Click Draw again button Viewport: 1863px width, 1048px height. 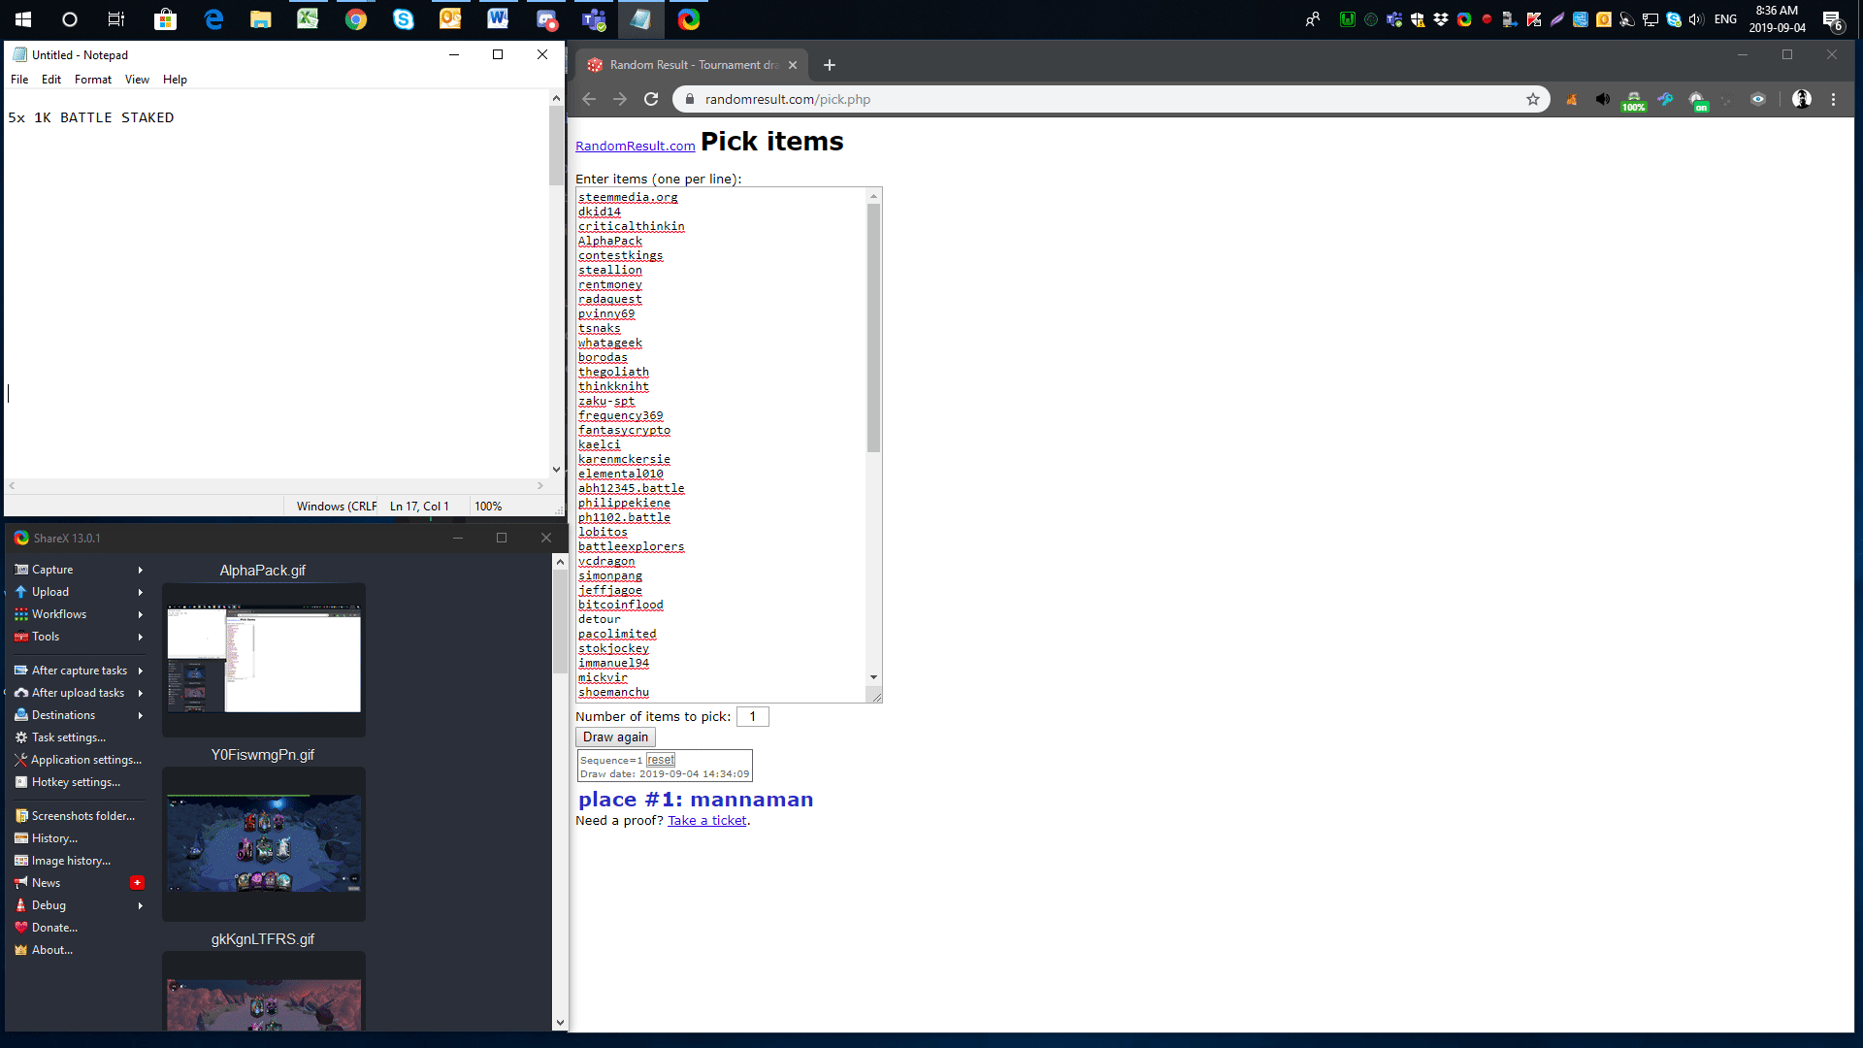click(615, 737)
